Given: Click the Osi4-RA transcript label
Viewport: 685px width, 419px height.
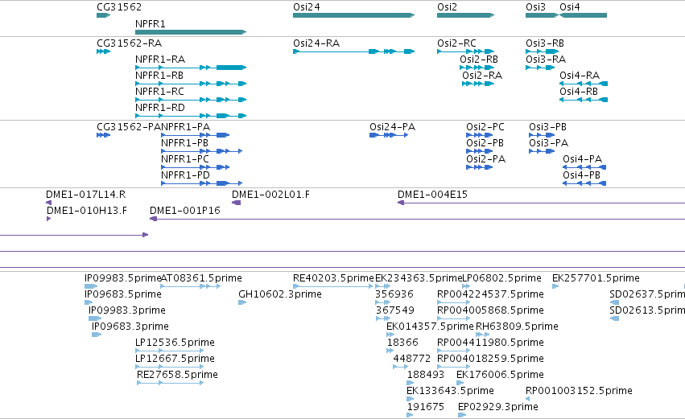Looking at the screenshot, I should point(580,76).
